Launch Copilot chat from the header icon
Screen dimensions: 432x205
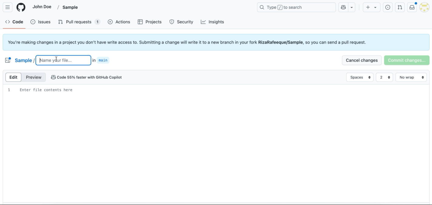click(344, 7)
